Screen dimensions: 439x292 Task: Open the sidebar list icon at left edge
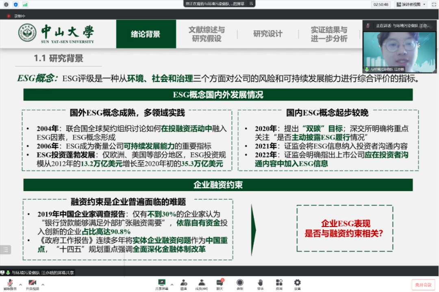point(6,249)
